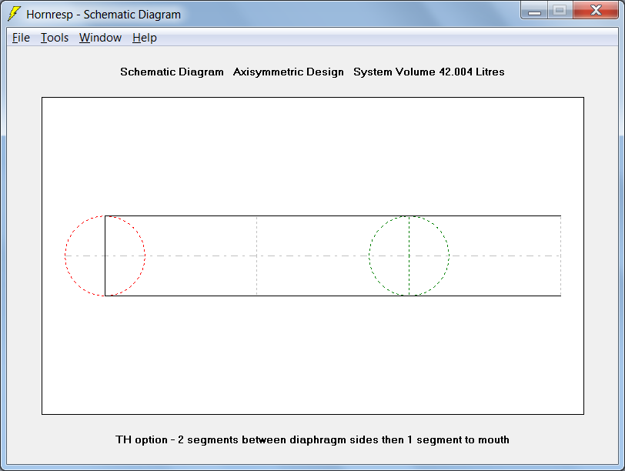Close the Hornresp Schematic Diagram window
The height and width of the screenshot is (471, 625).
click(x=596, y=10)
